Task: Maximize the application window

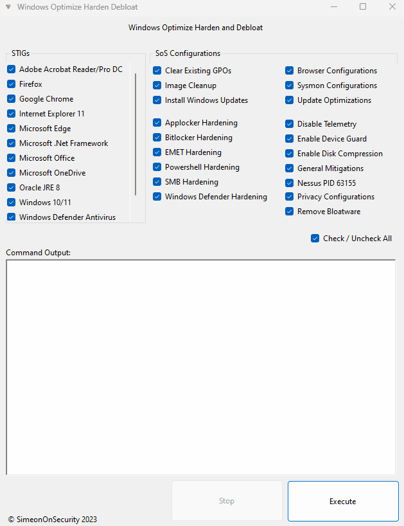Action: pos(363,6)
